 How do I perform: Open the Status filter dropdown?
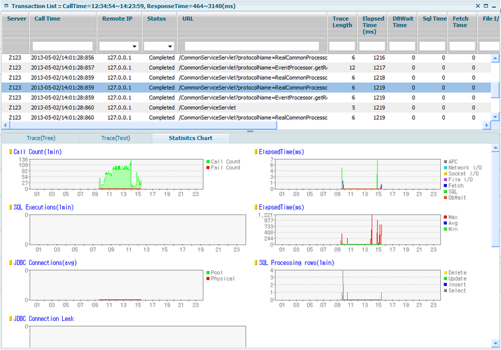(170, 47)
